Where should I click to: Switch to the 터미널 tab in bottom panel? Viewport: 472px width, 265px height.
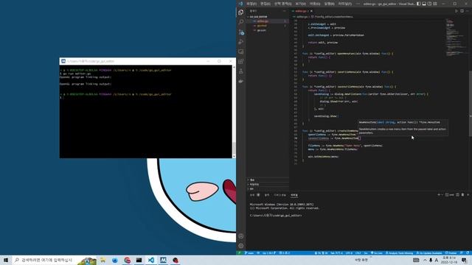click(x=294, y=195)
